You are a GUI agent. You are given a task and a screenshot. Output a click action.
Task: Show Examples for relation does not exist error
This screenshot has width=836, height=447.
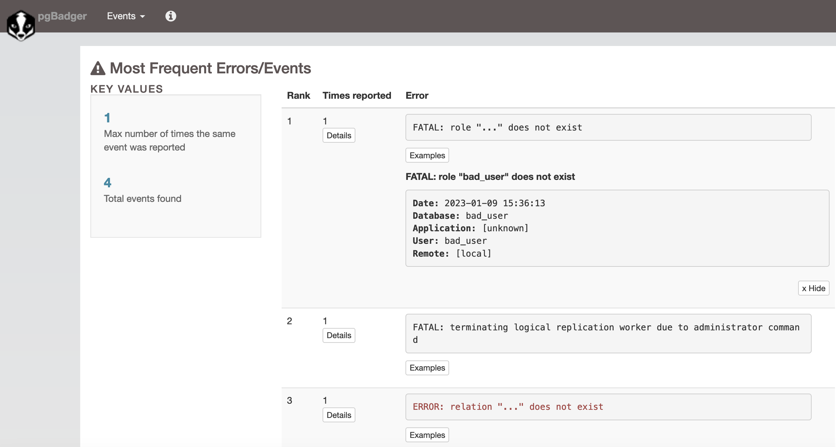[x=427, y=435]
